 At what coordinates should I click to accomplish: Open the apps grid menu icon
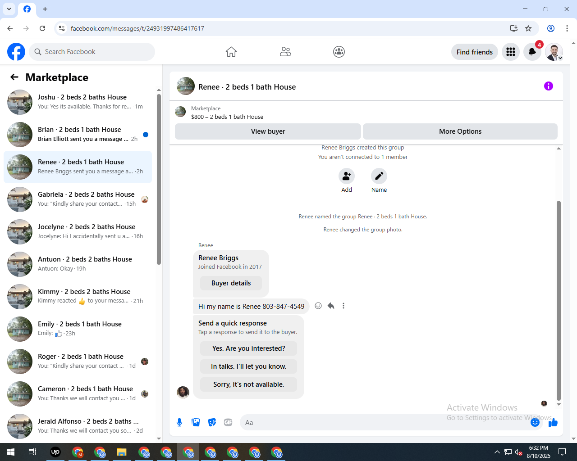coord(511,52)
